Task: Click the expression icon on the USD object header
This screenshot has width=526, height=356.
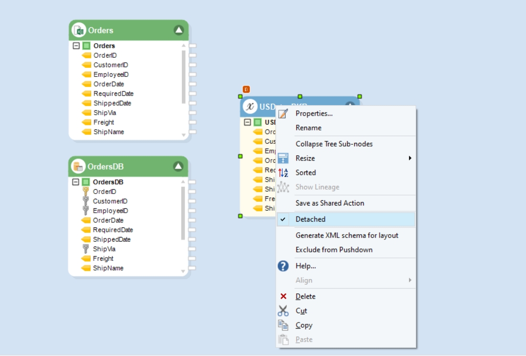Action: 250,107
